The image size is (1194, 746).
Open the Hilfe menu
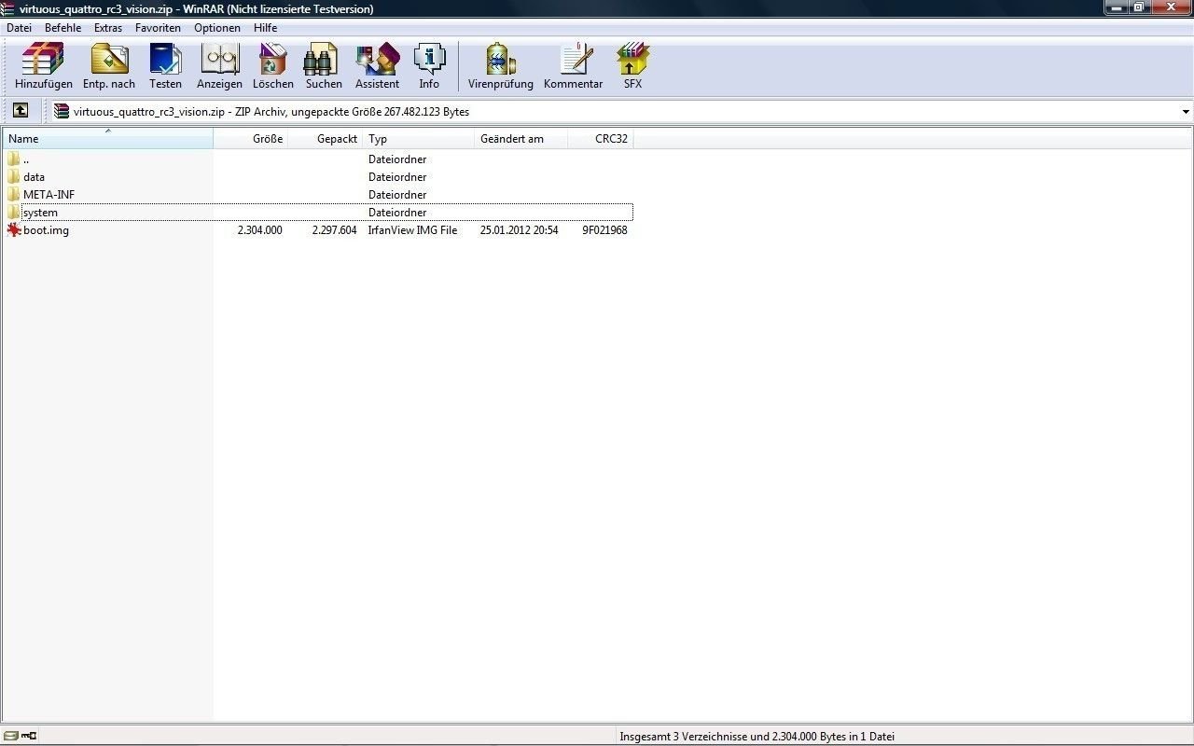(x=266, y=28)
